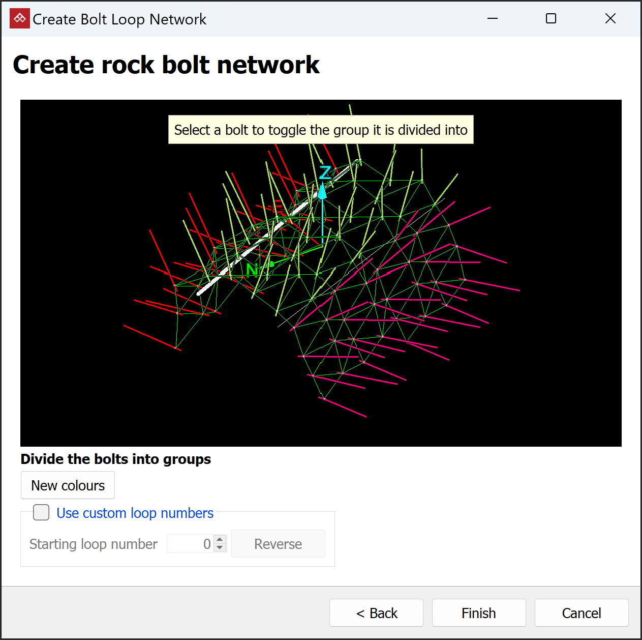The width and height of the screenshot is (642, 640).
Task: Increase starting loop number with up arrow
Action: point(220,539)
